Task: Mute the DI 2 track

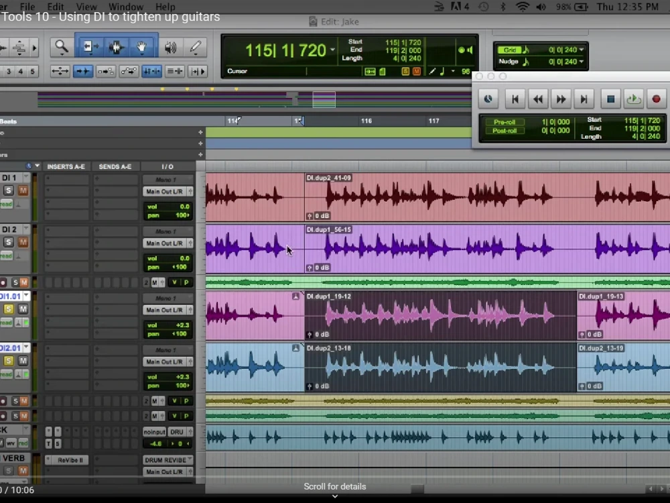Action: (23, 242)
